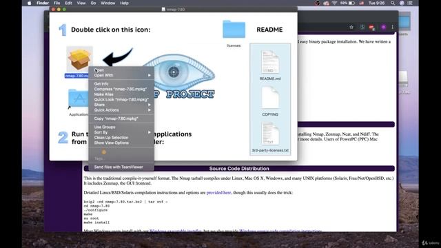The height and width of the screenshot is (248, 441).
Task: Choose Clean Up Selection
Action: (121, 138)
